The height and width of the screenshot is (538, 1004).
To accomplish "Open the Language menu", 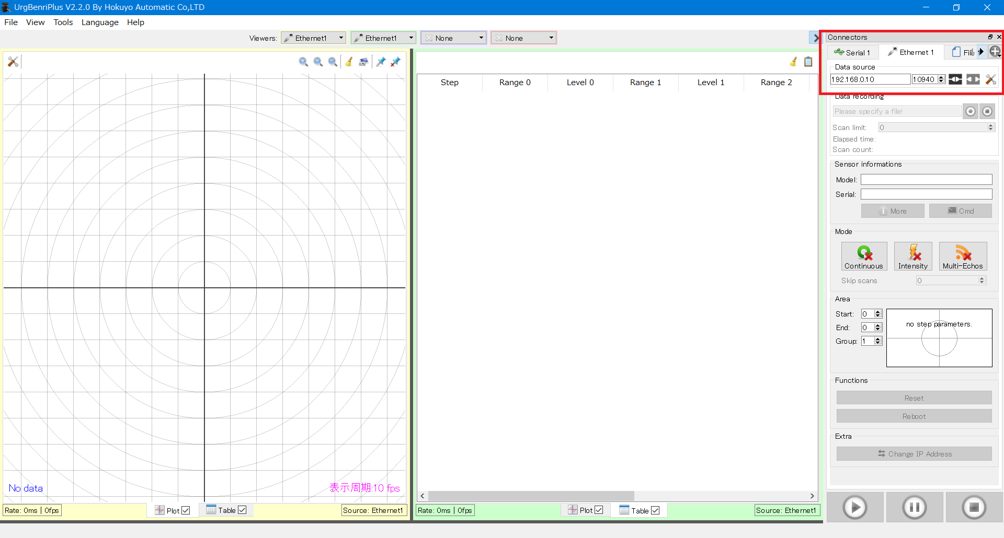I will click(x=100, y=22).
